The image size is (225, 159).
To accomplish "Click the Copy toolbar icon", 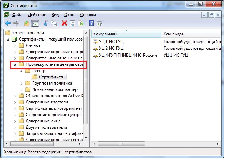I will click(54, 23).
